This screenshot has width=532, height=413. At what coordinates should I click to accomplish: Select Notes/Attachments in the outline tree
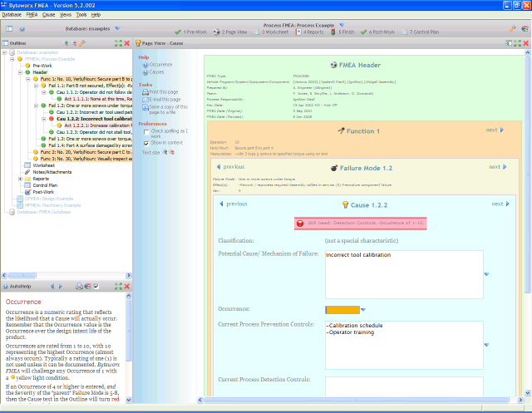point(52,172)
